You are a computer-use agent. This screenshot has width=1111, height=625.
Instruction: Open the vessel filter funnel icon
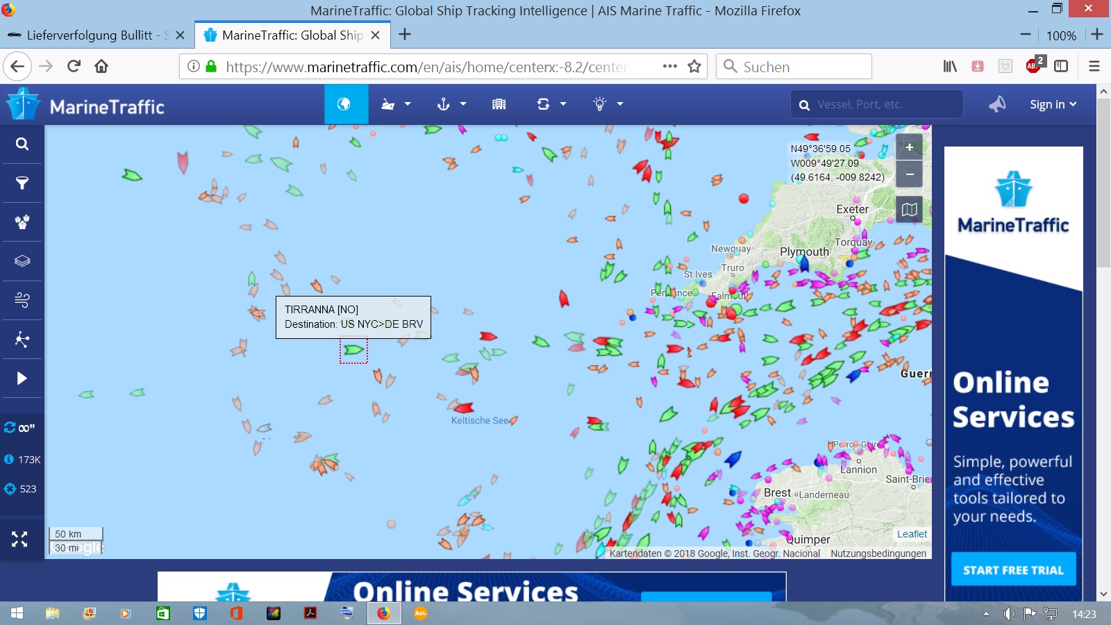pos(22,183)
